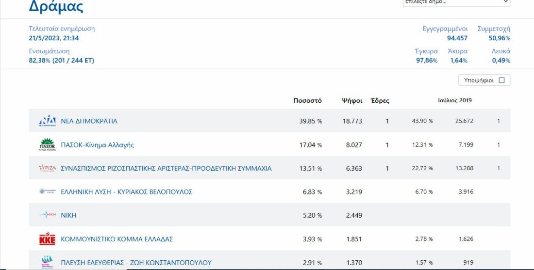Click the 82,38% (201 / 244 ET) value
Viewport: 534px width, 270px height.
(61, 61)
